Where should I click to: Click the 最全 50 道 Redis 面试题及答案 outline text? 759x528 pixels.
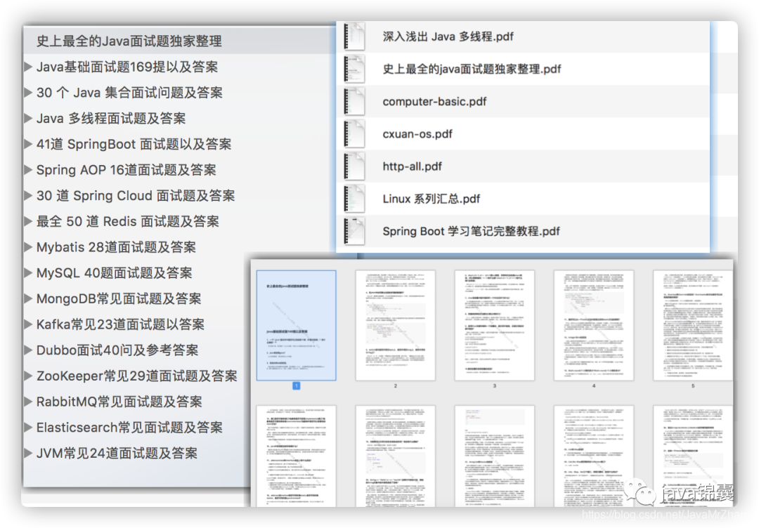[128, 221]
